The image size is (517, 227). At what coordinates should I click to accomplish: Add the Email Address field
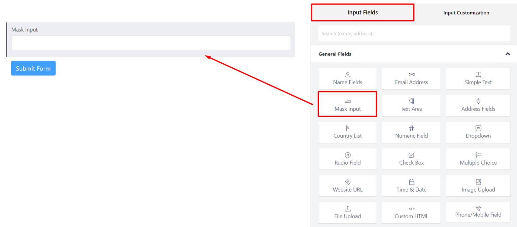(411, 78)
